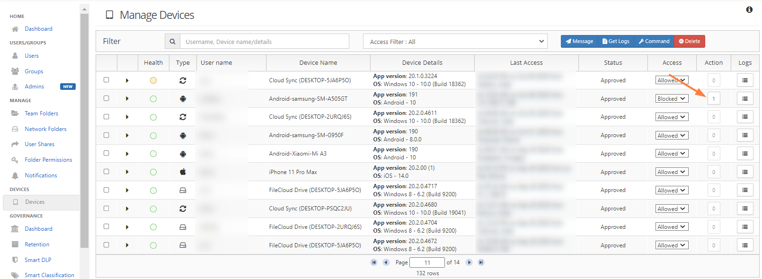Open Team Folders in sidebar
This screenshot has width=762, height=279.
pos(41,113)
